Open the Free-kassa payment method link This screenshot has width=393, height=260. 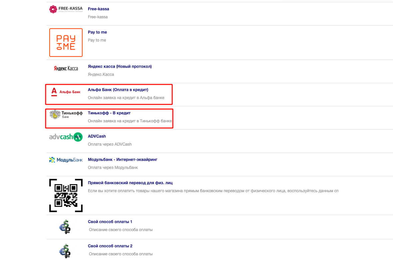coord(98,9)
